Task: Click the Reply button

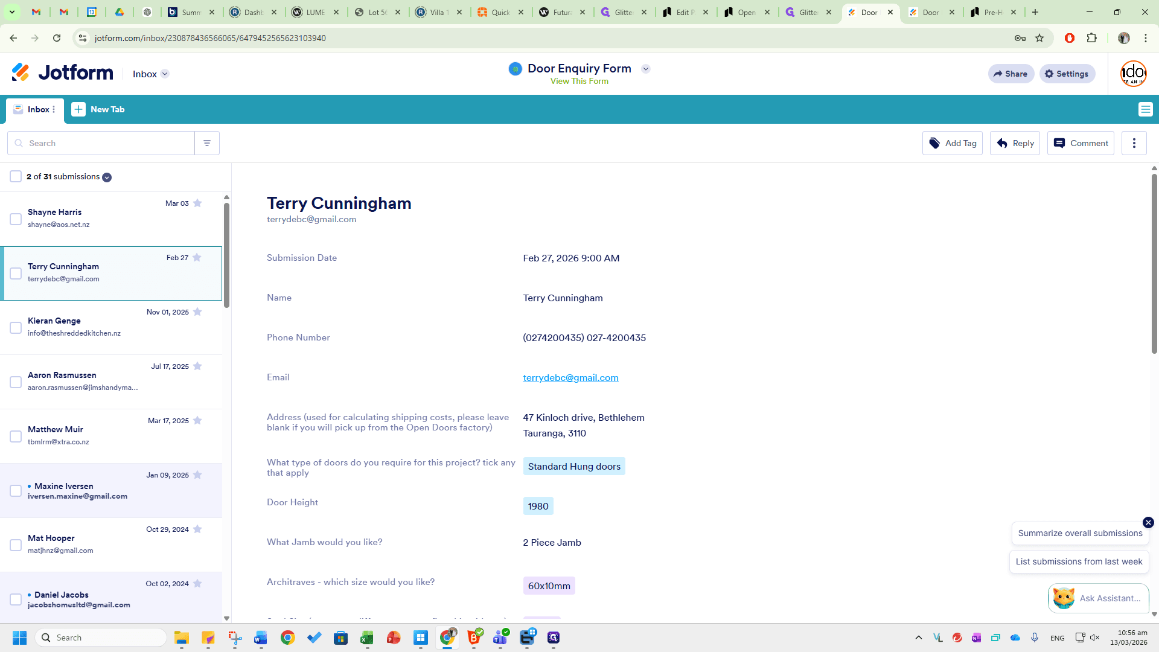Action: 1015,143
